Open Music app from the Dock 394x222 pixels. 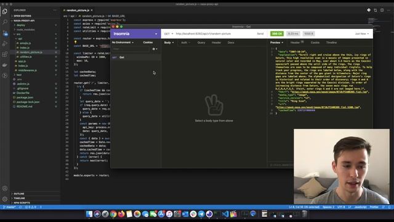click(169, 214)
